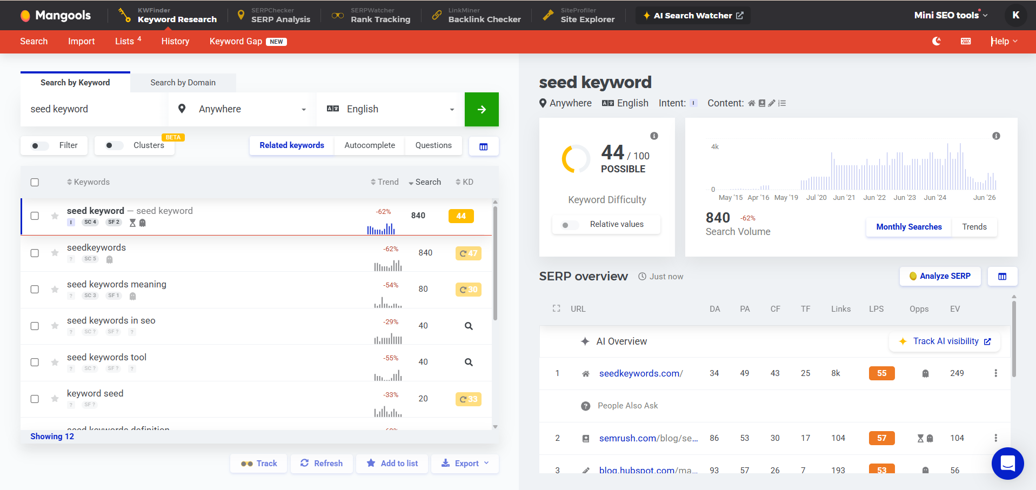
Task: Click the intent badge next to Intent
Action: click(x=693, y=103)
